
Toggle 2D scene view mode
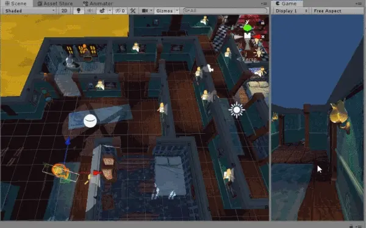(x=65, y=11)
